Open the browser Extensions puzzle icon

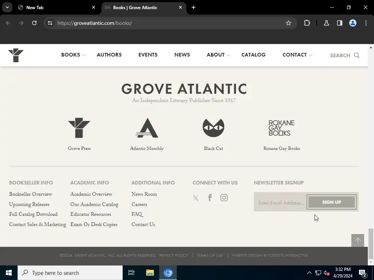pos(307,23)
